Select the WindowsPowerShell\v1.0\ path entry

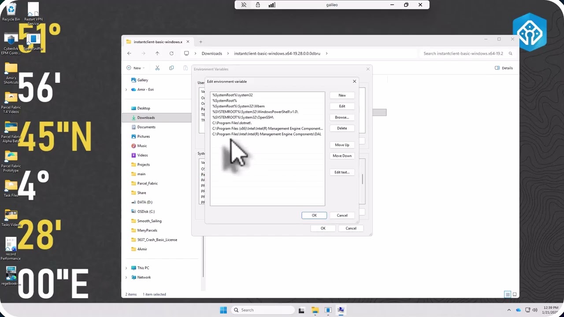(267, 112)
